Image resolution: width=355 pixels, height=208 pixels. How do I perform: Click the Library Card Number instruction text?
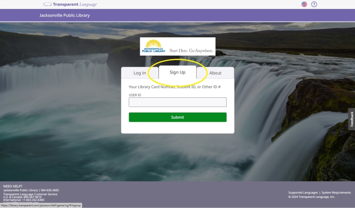tap(174, 87)
